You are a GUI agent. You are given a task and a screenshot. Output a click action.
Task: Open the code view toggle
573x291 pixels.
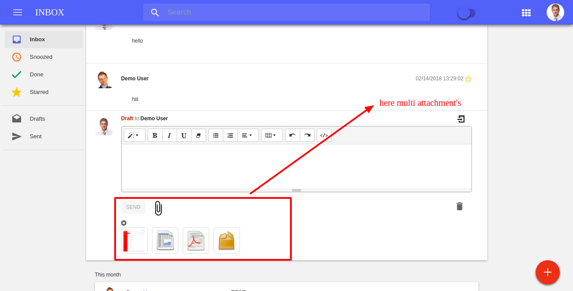324,135
